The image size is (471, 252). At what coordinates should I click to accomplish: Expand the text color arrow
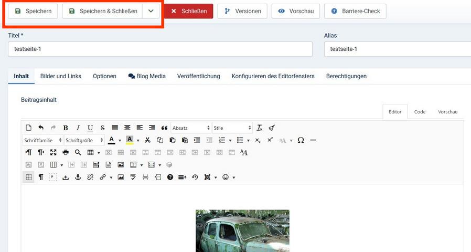pos(120,140)
